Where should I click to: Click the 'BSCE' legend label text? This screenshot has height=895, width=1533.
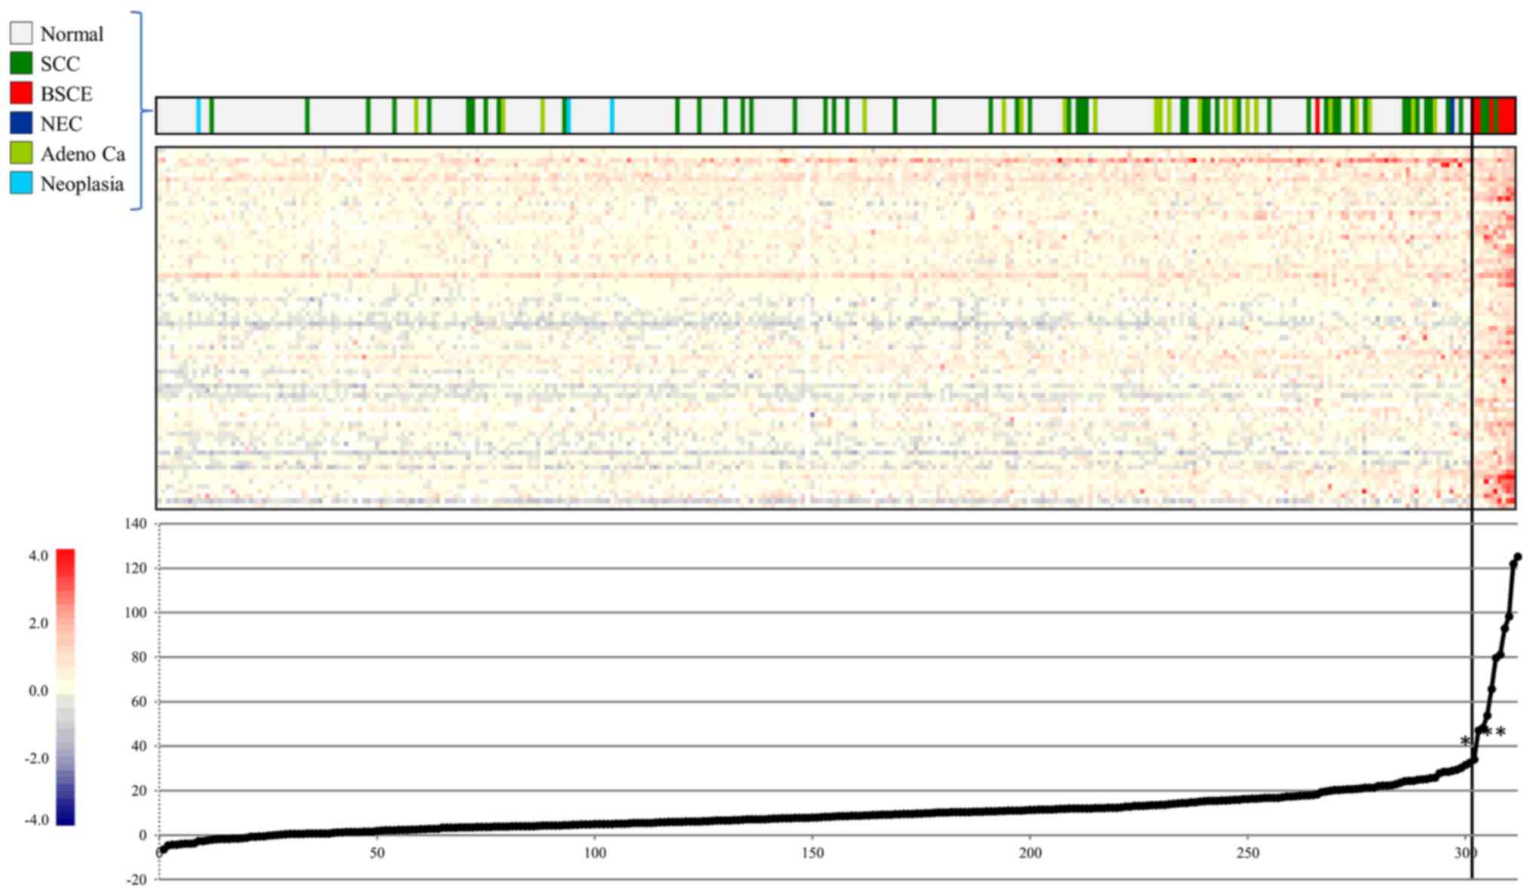(66, 94)
